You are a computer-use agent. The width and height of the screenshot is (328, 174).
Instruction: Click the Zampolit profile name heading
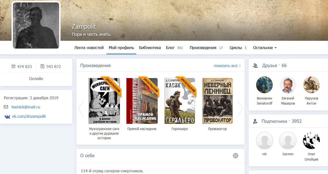pyautogui.click(x=84, y=27)
